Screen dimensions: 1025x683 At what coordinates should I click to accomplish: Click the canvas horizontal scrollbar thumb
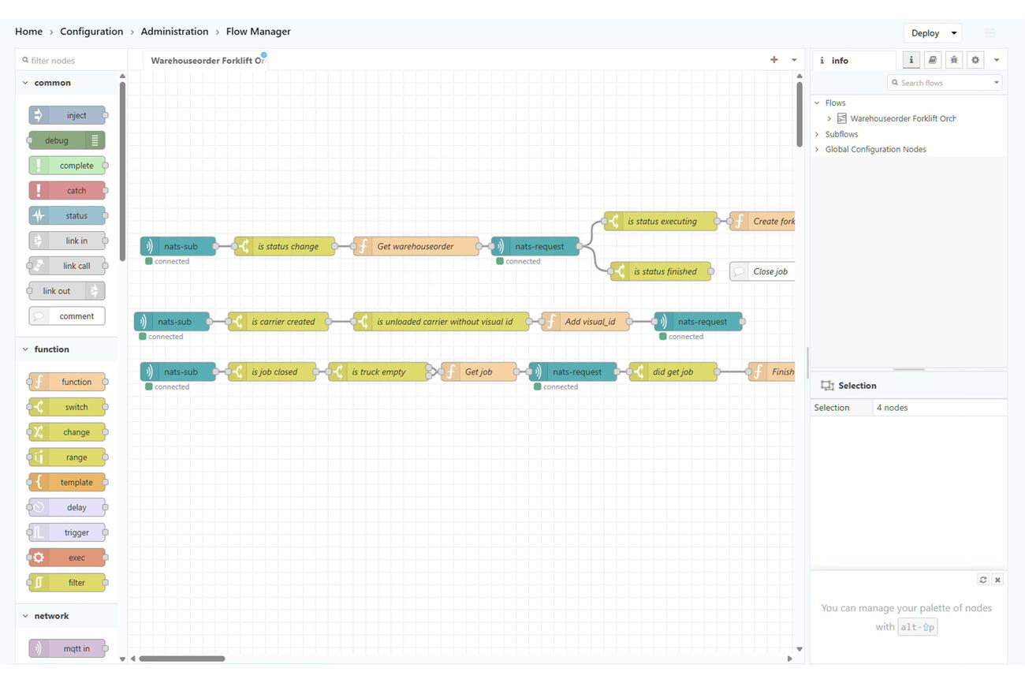point(182,659)
